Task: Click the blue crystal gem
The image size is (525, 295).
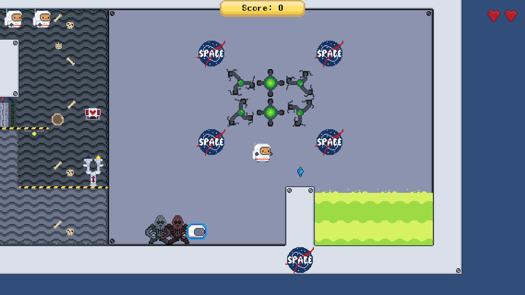Action: (x=300, y=172)
